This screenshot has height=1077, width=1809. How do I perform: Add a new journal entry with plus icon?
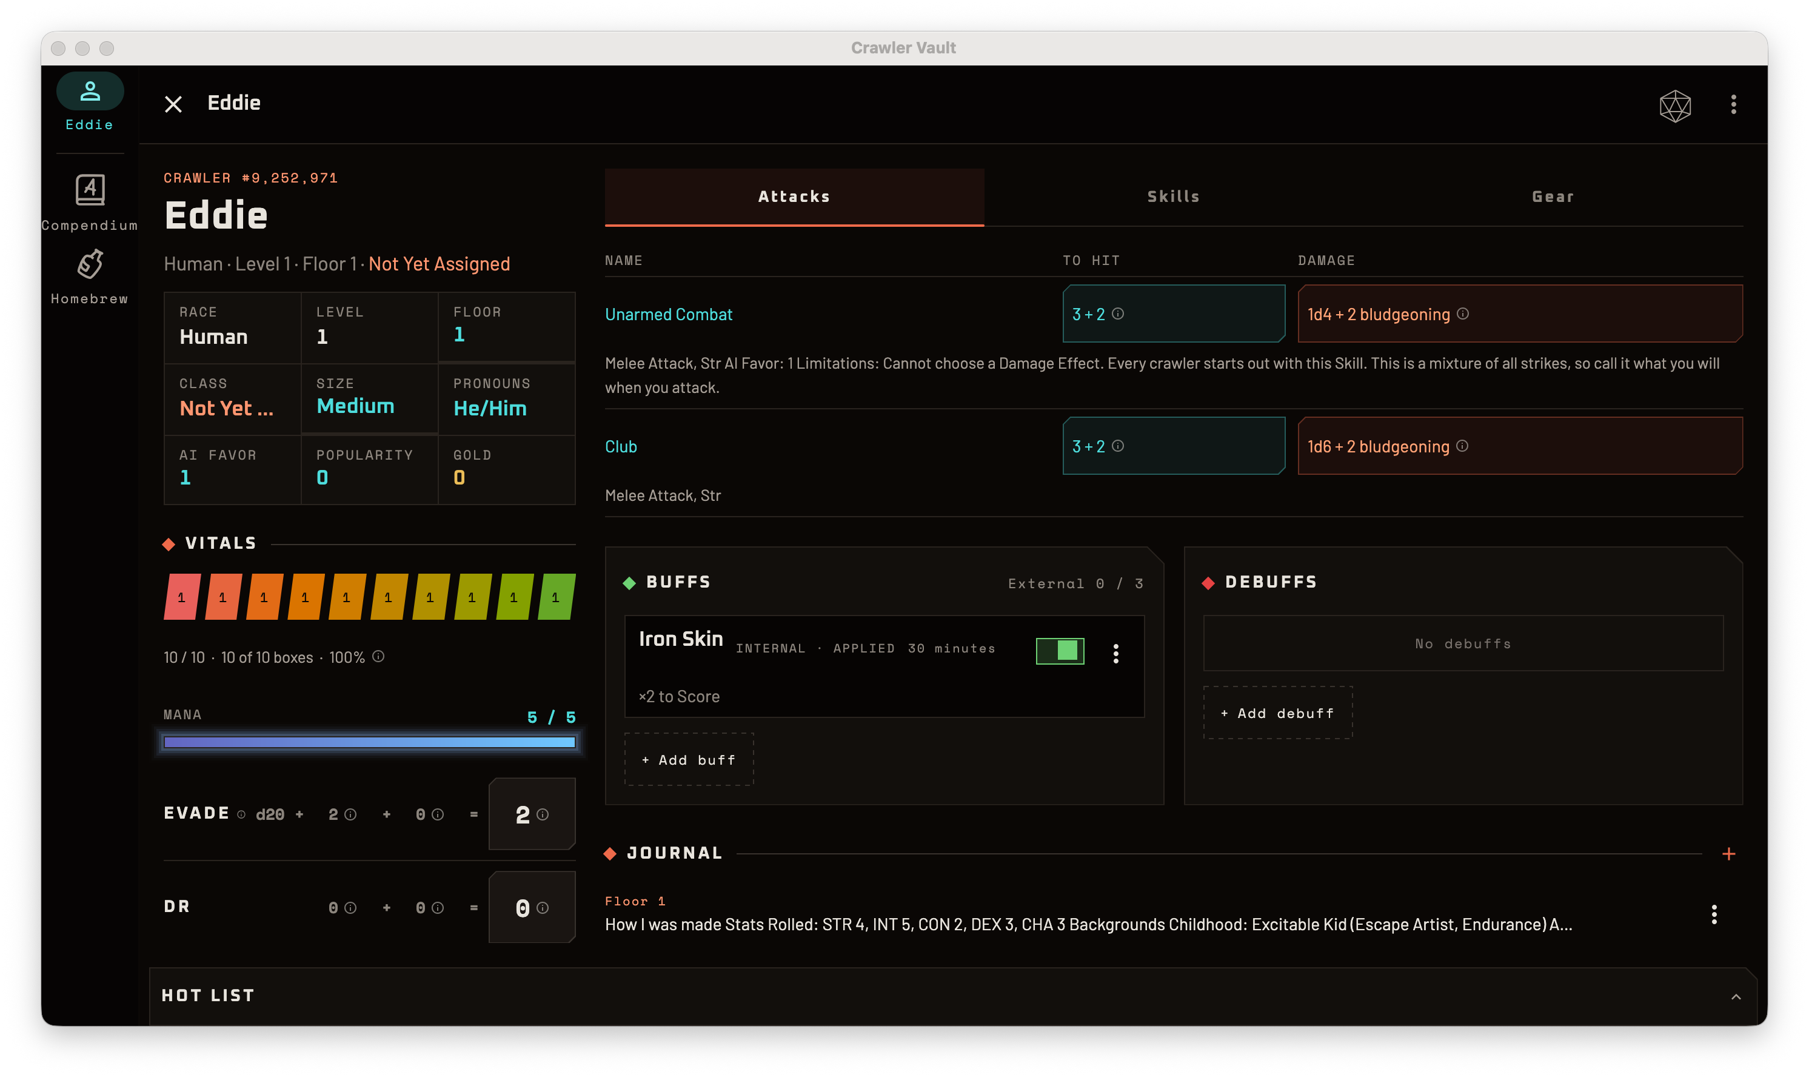coord(1728,853)
